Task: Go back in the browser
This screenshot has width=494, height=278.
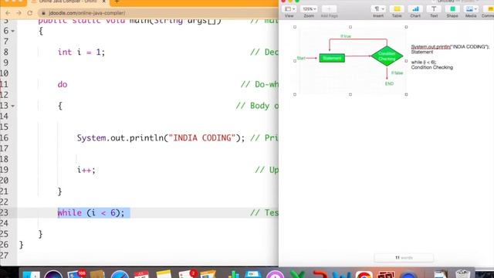Action: click(8, 13)
